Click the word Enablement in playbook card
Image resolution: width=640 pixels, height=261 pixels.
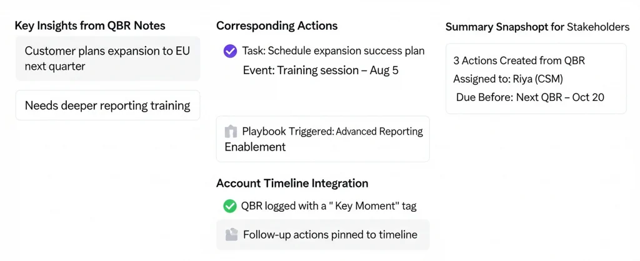coord(255,147)
